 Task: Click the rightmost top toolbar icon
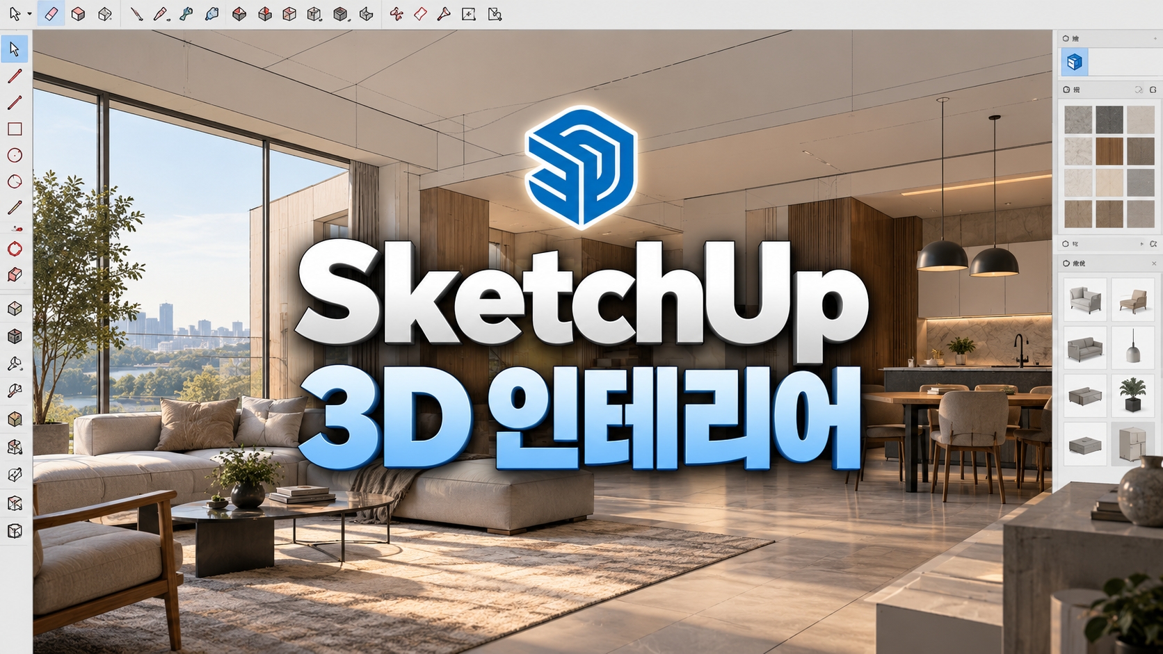pos(495,14)
